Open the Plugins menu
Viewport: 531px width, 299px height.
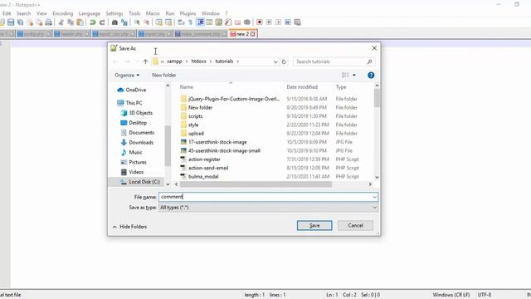point(188,13)
